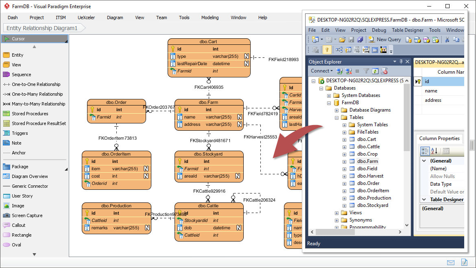The height and width of the screenshot is (268, 476).
Task: Activate the Cursor selection tool
Action: (x=35, y=39)
